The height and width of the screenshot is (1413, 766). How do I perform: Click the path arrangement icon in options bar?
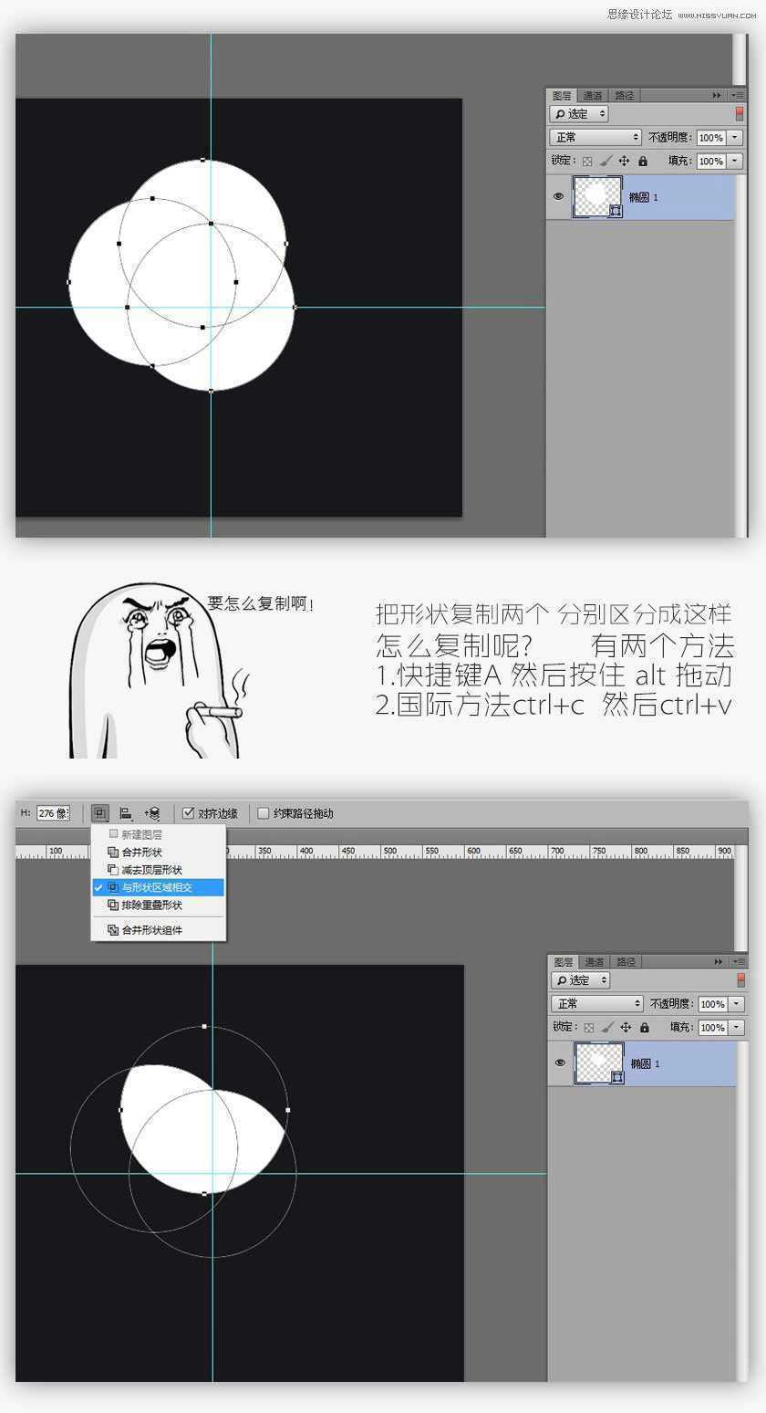coord(152,813)
